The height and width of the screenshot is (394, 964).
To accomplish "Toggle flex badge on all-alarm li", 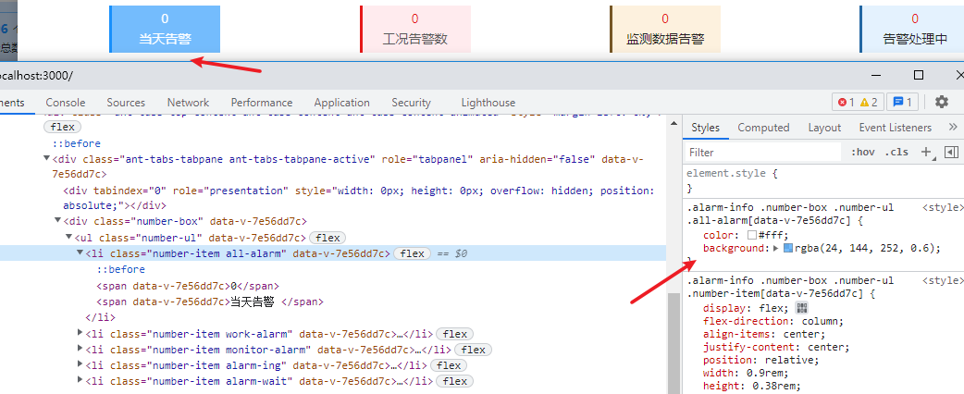I will pyautogui.click(x=412, y=253).
